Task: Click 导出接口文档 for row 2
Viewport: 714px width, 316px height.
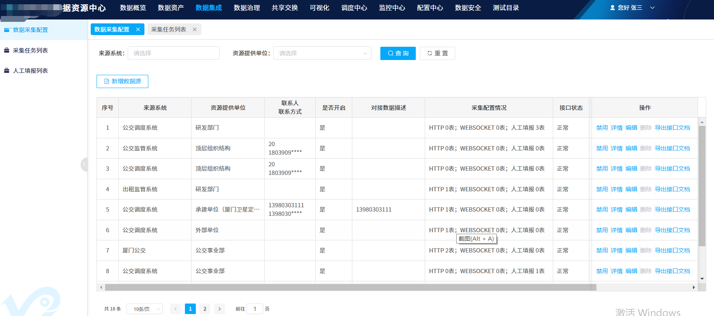Action: (672, 148)
